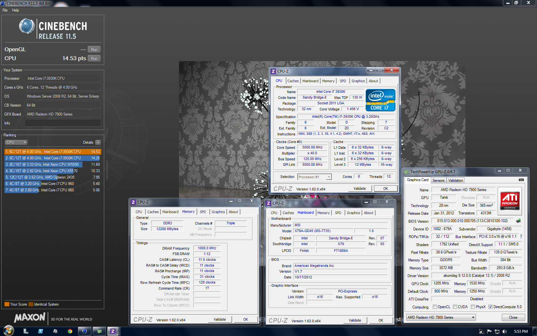The width and height of the screenshot is (537, 336).
Task: Open Google Chrome from the taskbar
Action: pos(70,331)
